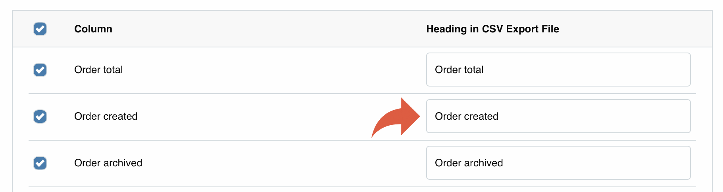
Task: Select the Order created column name label
Action: coord(106,117)
